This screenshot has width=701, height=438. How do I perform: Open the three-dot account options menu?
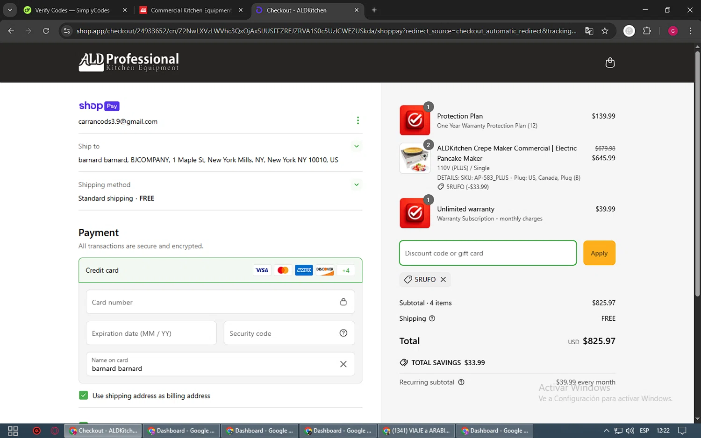(358, 120)
